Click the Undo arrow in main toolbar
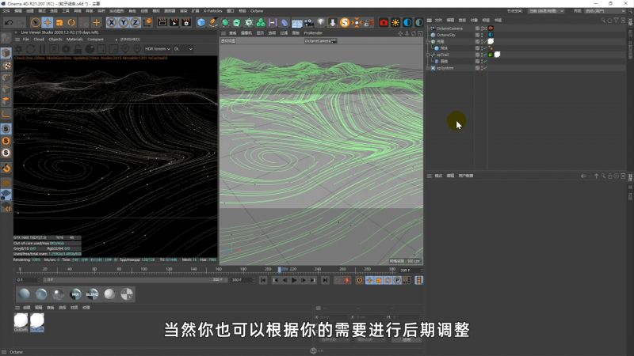The width and height of the screenshot is (634, 356). tap(9, 23)
